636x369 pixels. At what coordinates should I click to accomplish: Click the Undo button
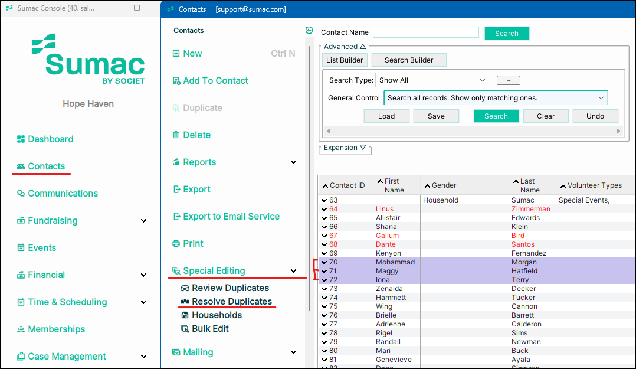pyautogui.click(x=595, y=116)
